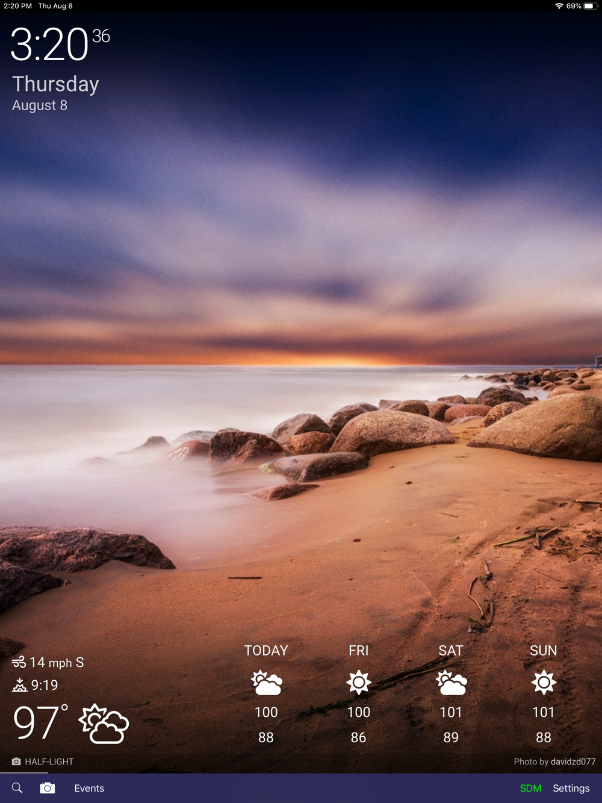Tap the HALF-LIGHT photo title
The height and width of the screenshot is (803, 602).
49,761
